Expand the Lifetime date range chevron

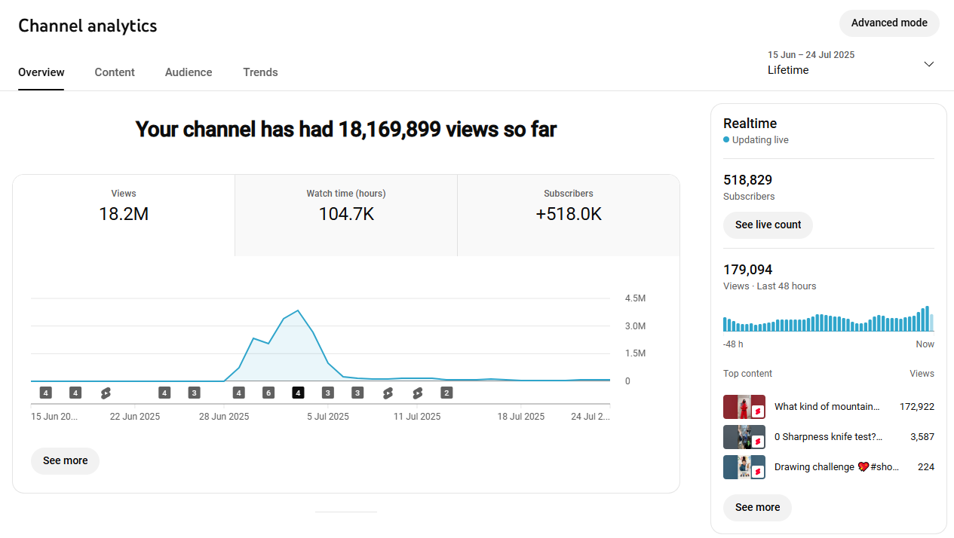pyautogui.click(x=928, y=64)
